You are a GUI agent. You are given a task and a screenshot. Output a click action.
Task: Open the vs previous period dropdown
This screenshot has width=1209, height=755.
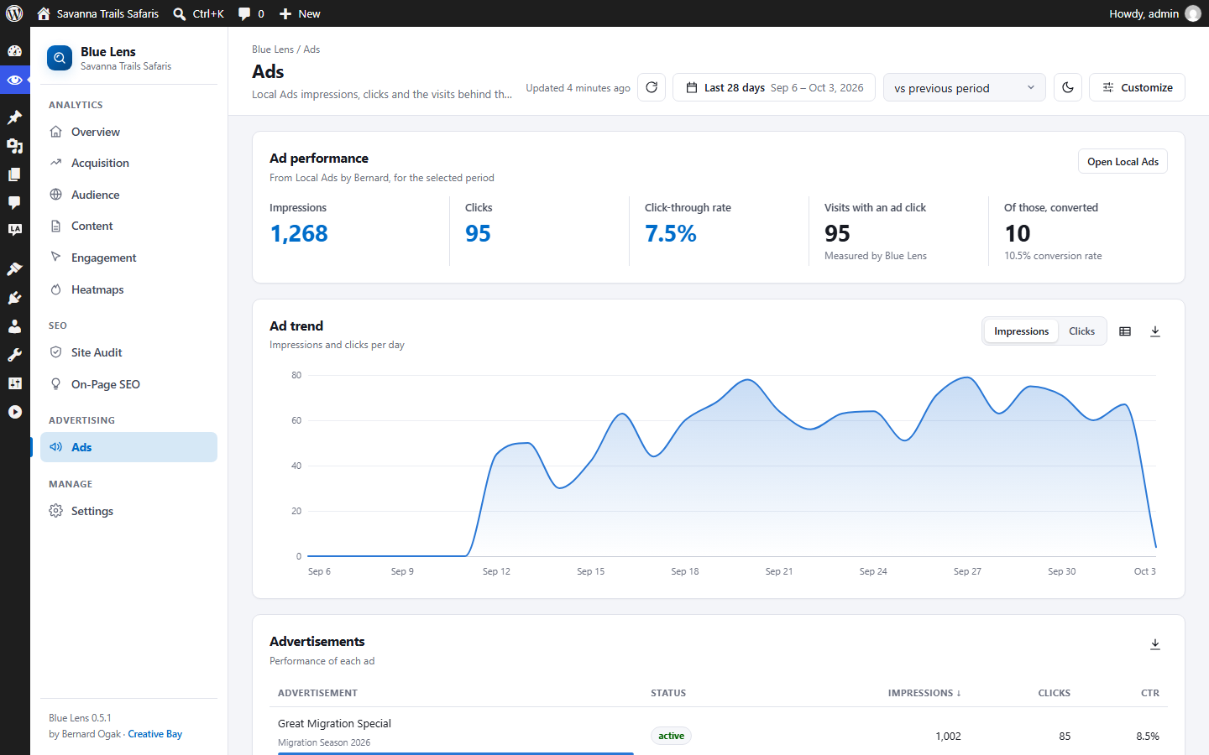[x=964, y=87]
